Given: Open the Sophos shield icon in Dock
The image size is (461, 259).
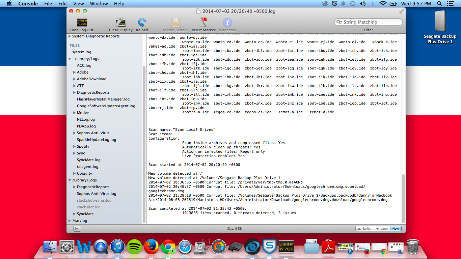Looking at the screenshot, I should (x=269, y=247).
